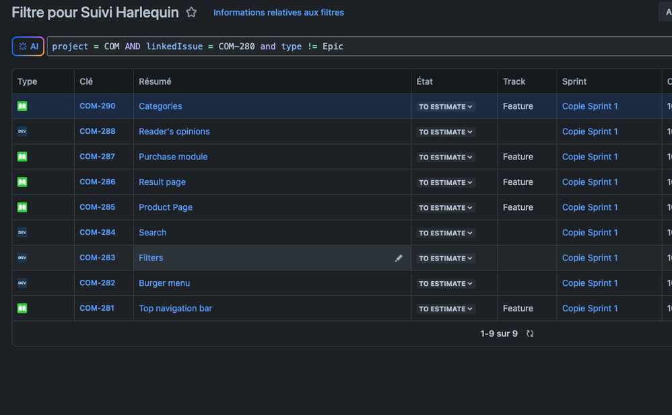Open the Categories issue summary

click(160, 106)
